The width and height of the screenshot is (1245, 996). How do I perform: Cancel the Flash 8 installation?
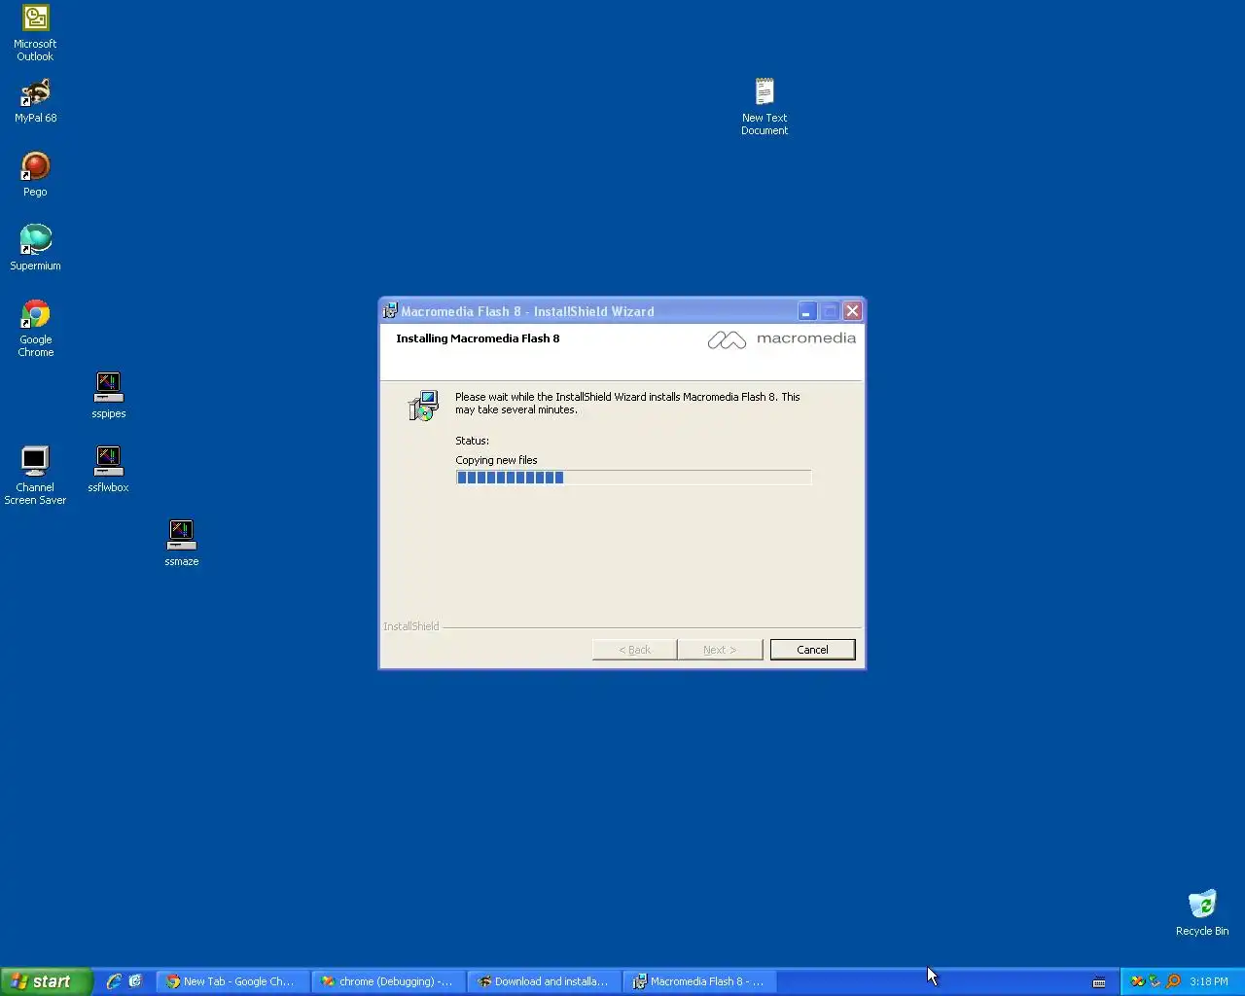point(812,650)
